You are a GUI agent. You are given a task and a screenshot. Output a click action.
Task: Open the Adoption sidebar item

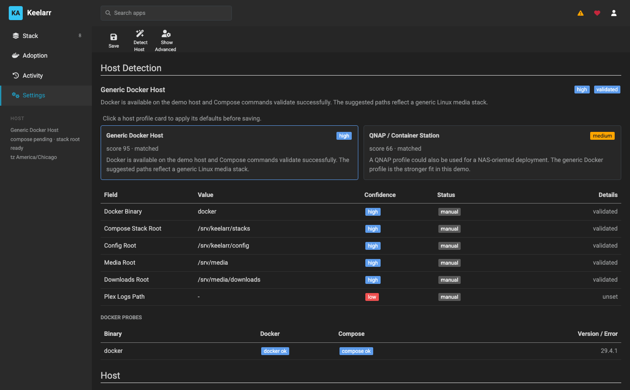click(x=46, y=55)
